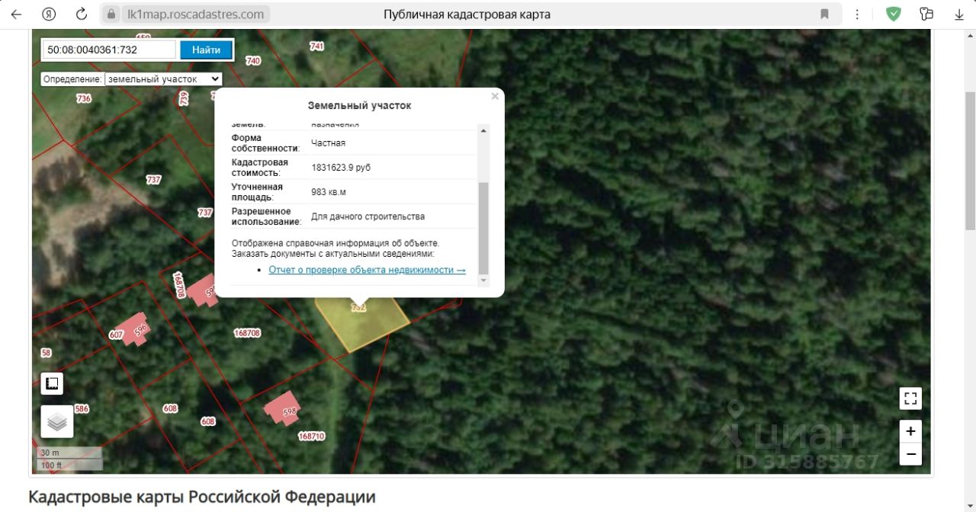Viewport: 976px width, 512px height.
Task: Go back with the browser back arrow
Action: tap(16, 14)
